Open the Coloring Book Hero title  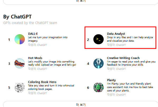pyautogui.click(x=42, y=82)
